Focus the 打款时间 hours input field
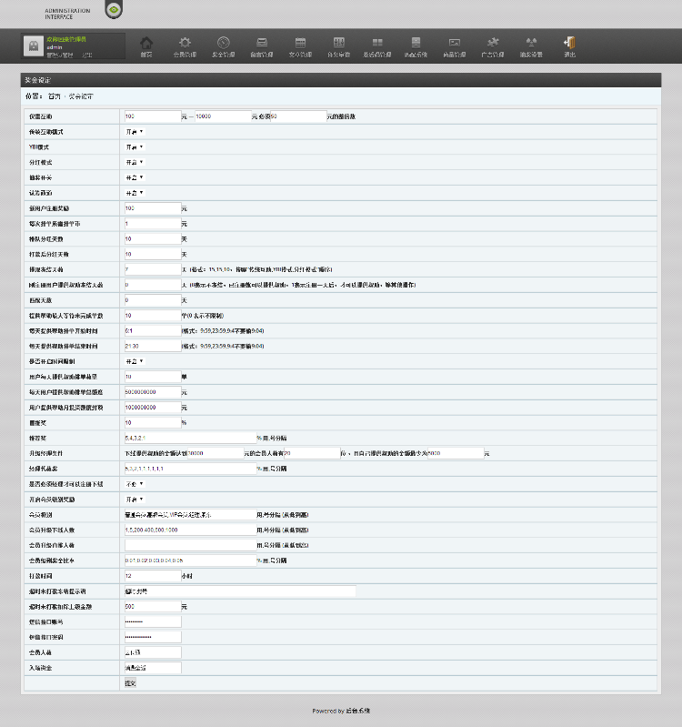The width and height of the screenshot is (682, 727). click(x=152, y=576)
